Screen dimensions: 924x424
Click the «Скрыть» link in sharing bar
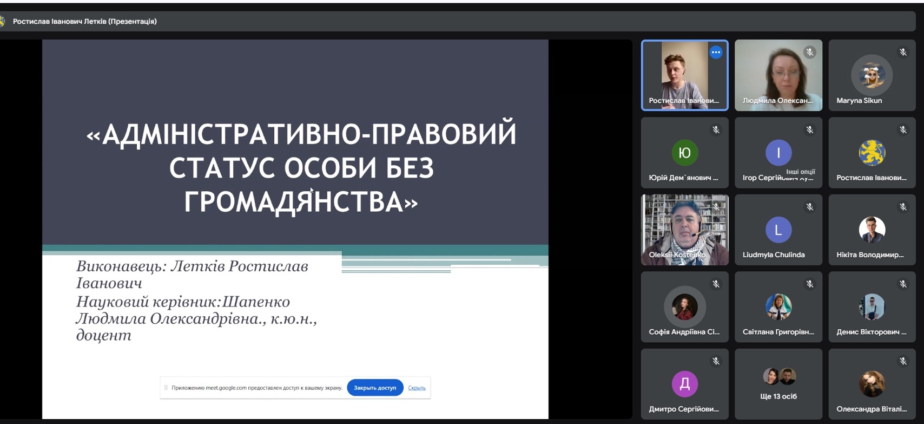point(417,388)
